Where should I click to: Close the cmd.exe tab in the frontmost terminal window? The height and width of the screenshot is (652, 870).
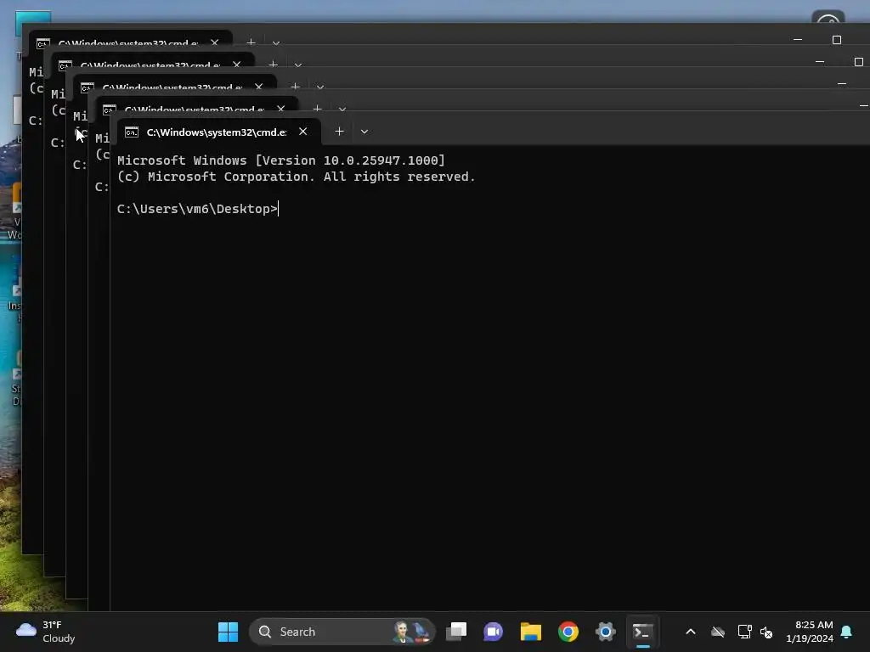[303, 132]
